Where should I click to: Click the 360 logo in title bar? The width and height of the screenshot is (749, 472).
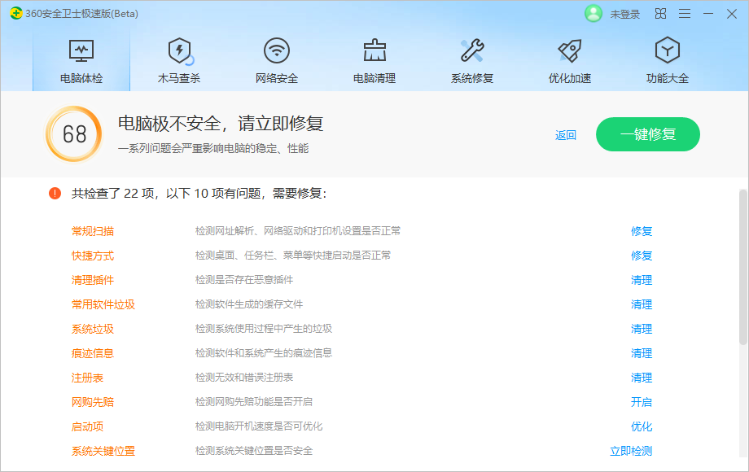[15, 13]
